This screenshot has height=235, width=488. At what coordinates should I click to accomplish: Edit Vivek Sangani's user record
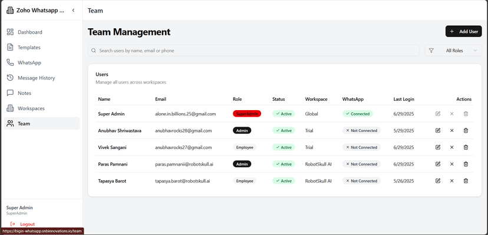[x=438, y=147]
